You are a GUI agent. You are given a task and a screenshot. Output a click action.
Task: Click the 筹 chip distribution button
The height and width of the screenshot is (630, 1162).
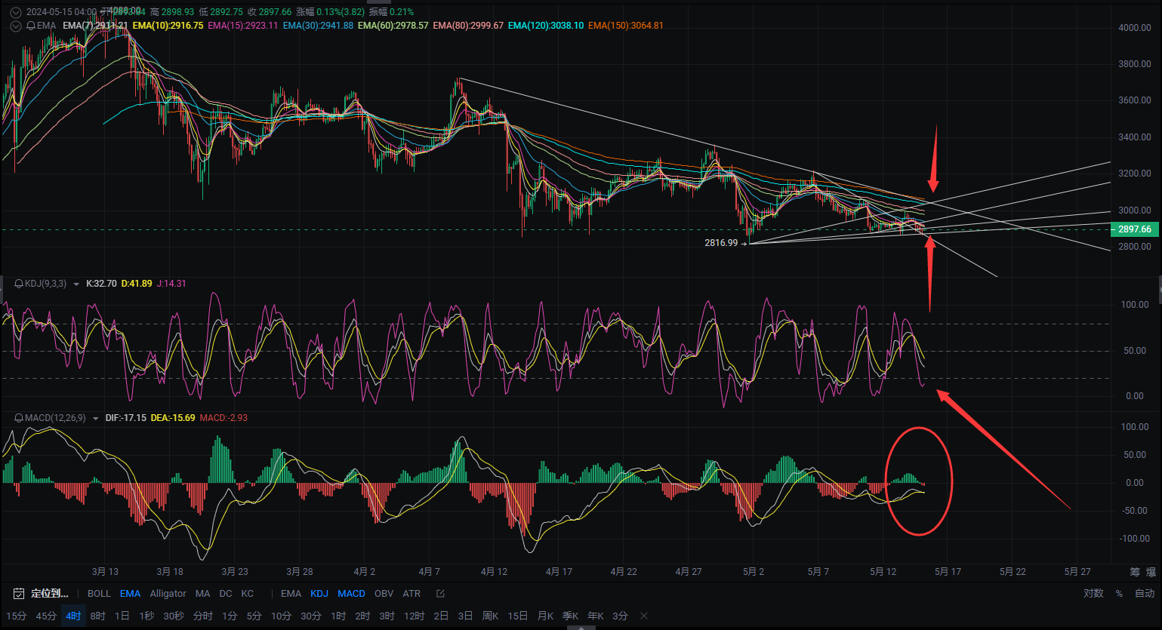(1135, 572)
